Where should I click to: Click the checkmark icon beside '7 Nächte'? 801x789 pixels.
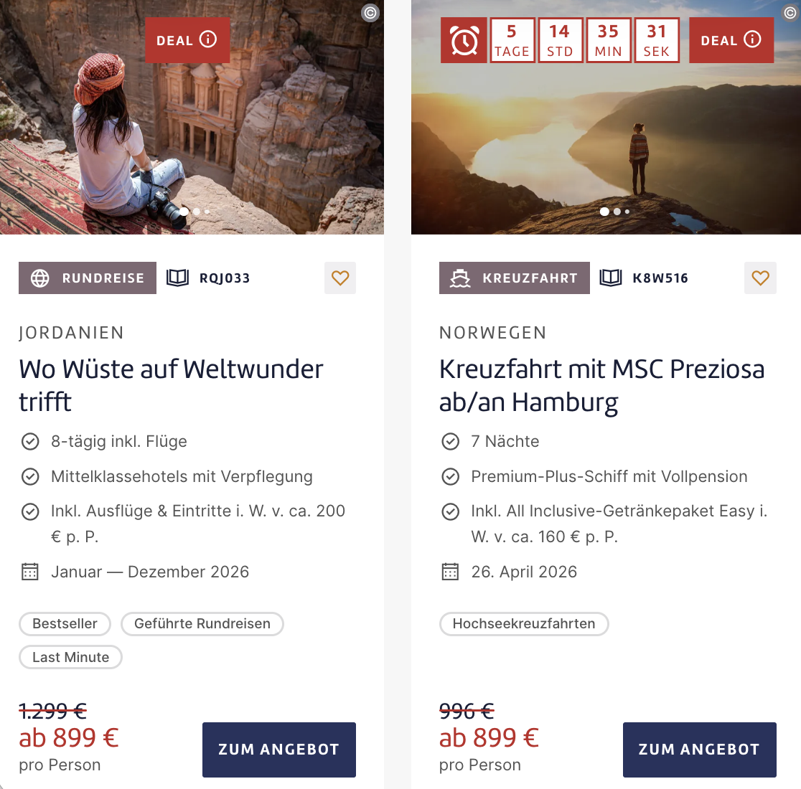pos(450,441)
